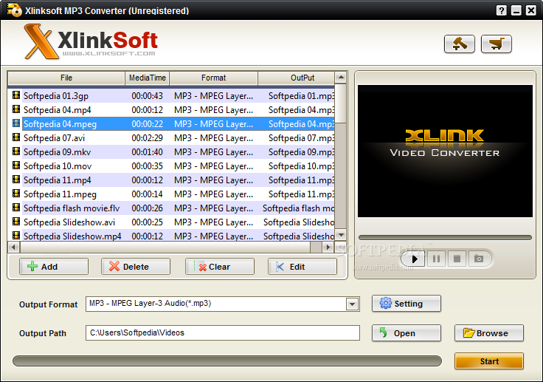The width and height of the screenshot is (543, 382).
Task: Edit the selected file
Action: [302, 267]
